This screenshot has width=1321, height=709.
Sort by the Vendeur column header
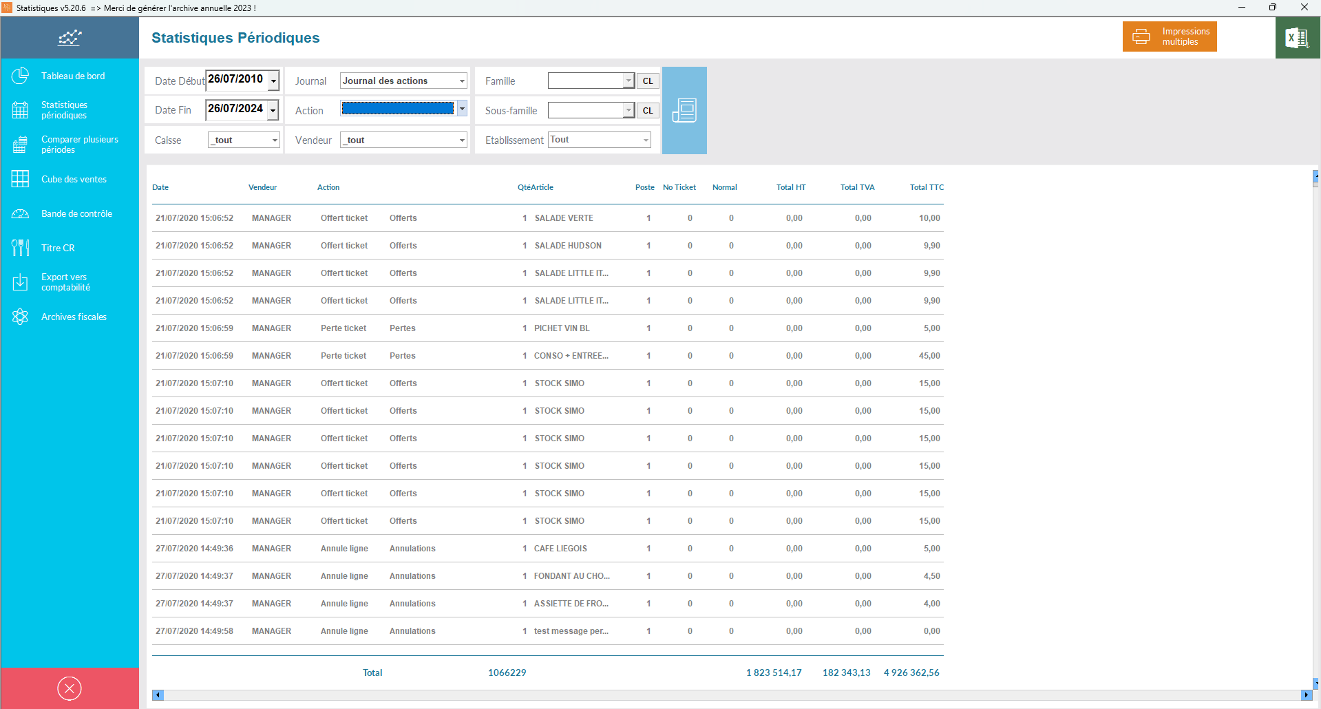click(x=262, y=187)
